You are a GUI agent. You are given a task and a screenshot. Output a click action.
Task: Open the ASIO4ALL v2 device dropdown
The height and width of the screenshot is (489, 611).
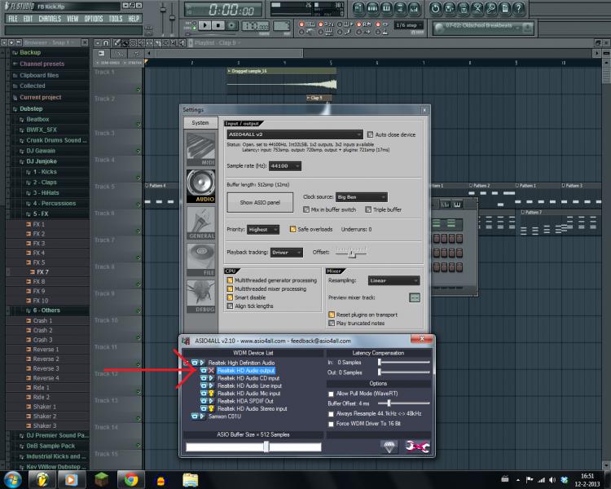point(295,134)
